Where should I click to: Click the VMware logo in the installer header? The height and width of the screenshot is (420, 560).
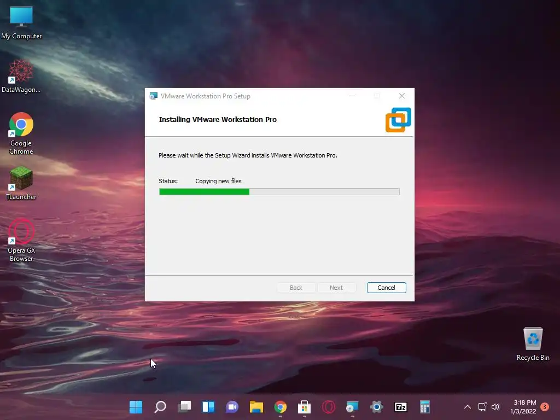398,120
